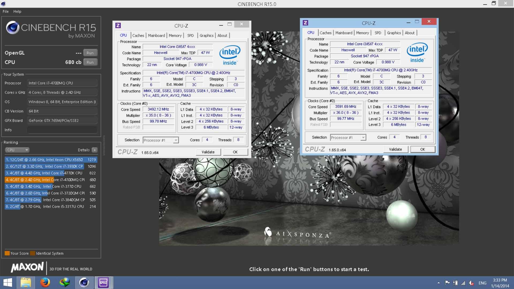Launch Firefox from taskbar
The width and height of the screenshot is (514, 289).
click(x=45, y=283)
